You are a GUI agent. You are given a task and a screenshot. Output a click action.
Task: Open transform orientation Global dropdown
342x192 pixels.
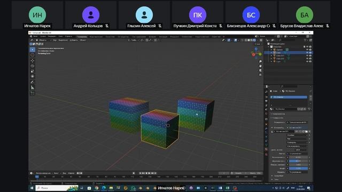[133, 40]
